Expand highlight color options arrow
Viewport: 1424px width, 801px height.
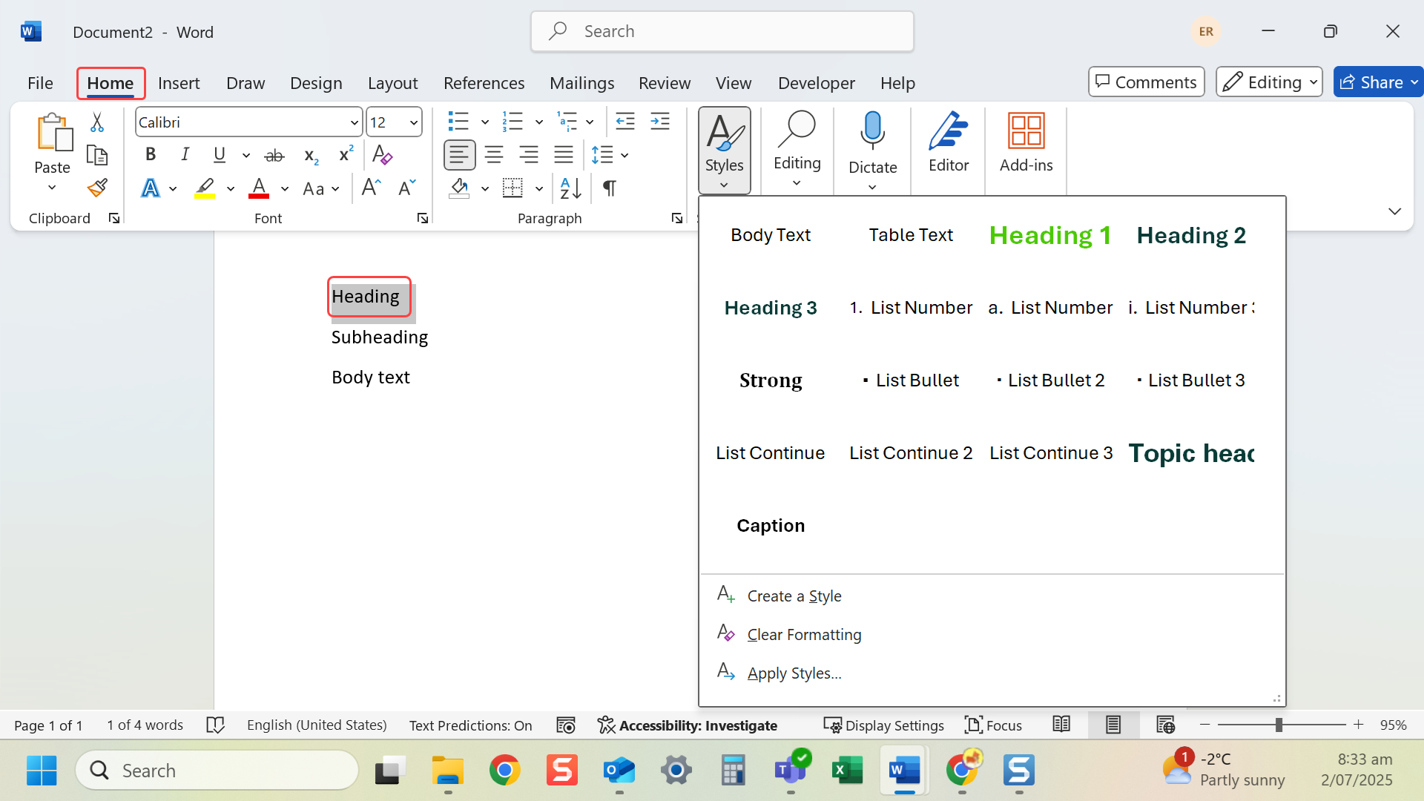click(231, 188)
